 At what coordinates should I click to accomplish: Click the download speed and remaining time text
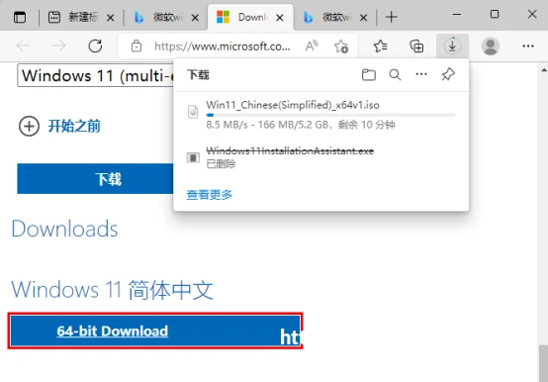[300, 125]
